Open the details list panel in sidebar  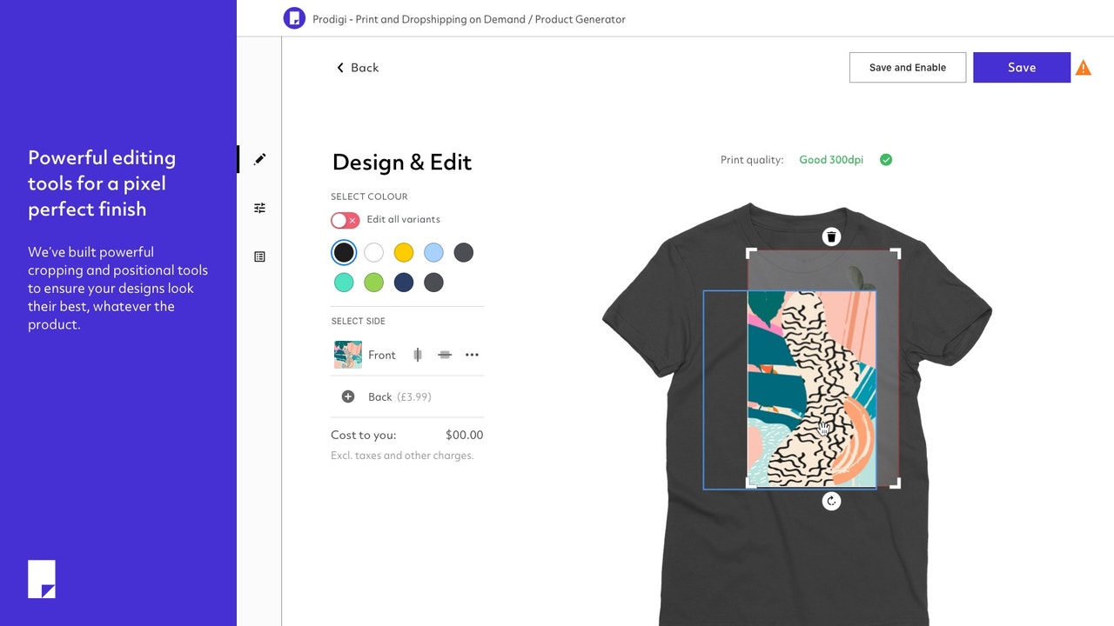pos(259,256)
